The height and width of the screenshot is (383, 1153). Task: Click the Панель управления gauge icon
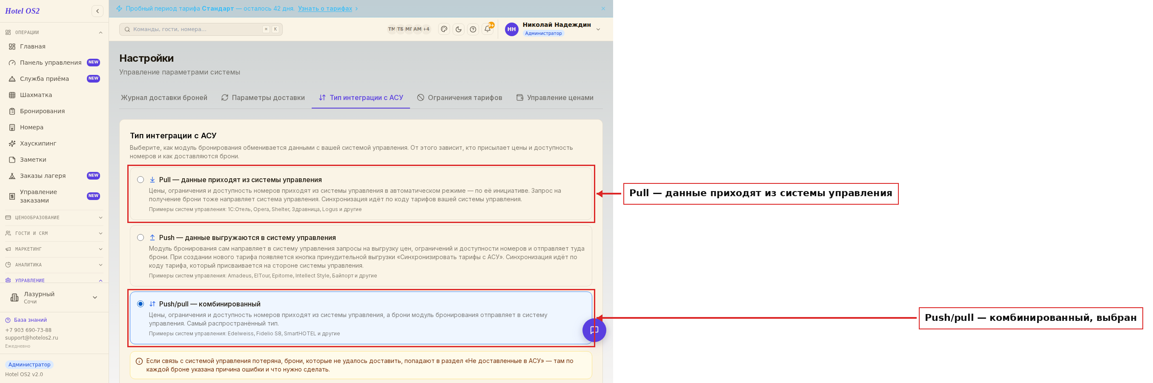12,63
